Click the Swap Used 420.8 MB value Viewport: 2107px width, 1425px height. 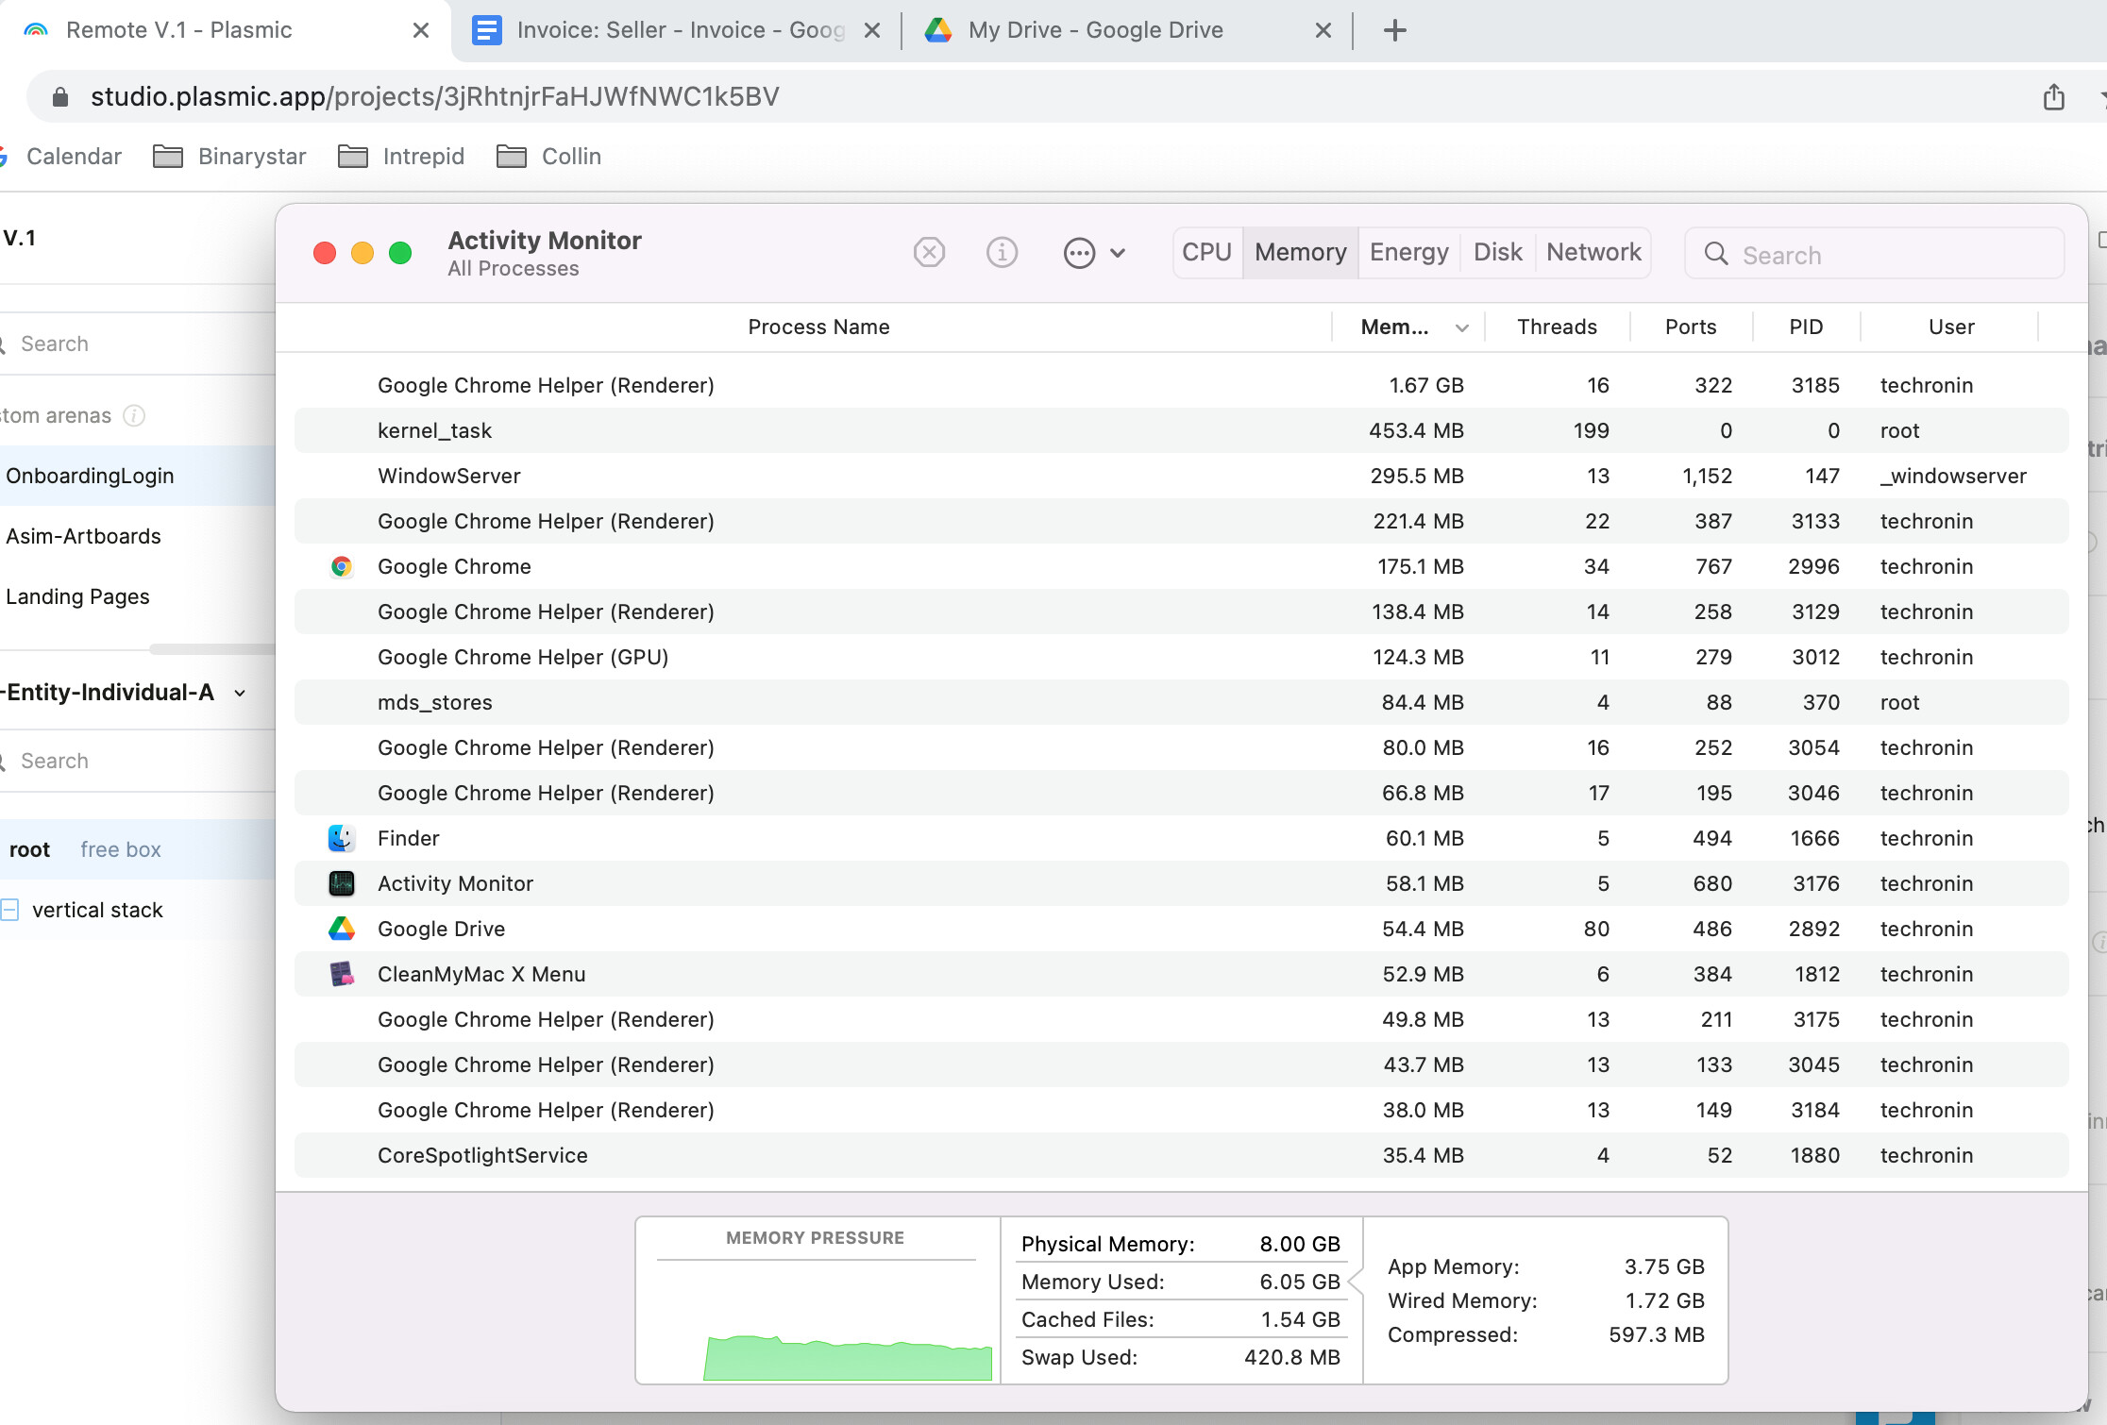pyautogui.click(x=1291, y=1357)
